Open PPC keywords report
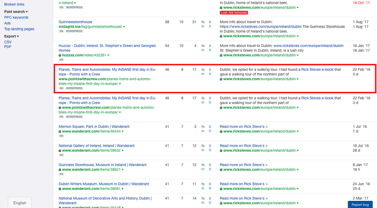 click(x=16, y=17)
